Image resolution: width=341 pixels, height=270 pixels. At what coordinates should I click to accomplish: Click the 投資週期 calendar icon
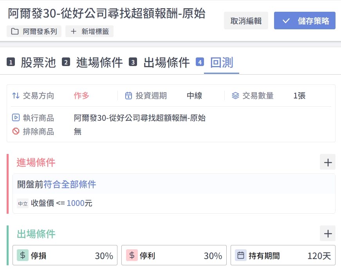click(128, 96)
